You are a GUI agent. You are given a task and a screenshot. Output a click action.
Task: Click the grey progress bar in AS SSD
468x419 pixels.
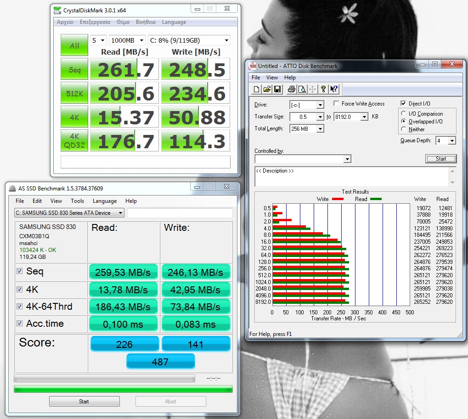(104, 379)
